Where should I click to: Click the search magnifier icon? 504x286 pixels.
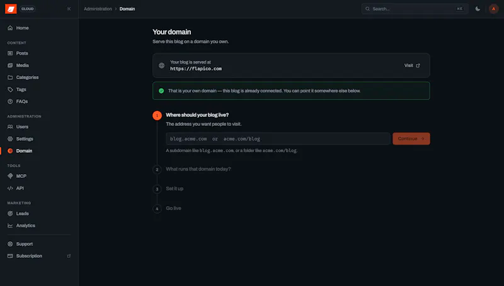367,9
